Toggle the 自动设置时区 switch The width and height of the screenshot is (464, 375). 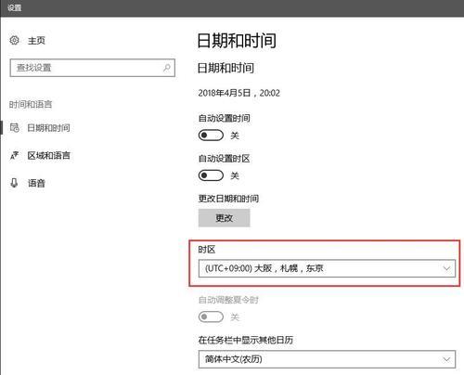tap(211, 175)
